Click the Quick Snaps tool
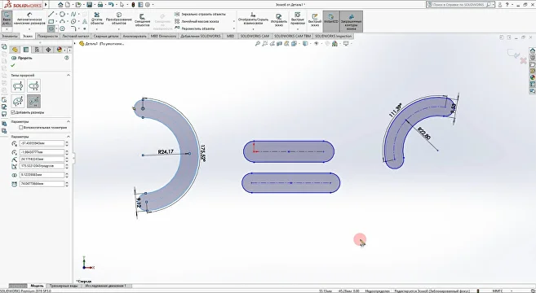Viewport: 536px width, 293px height. (298, 19)
